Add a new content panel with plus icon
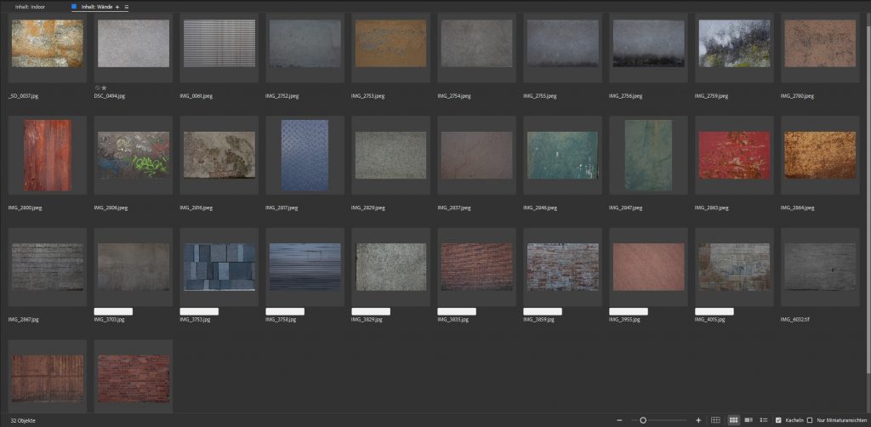The image size is (871, 427). coord(117,7)
